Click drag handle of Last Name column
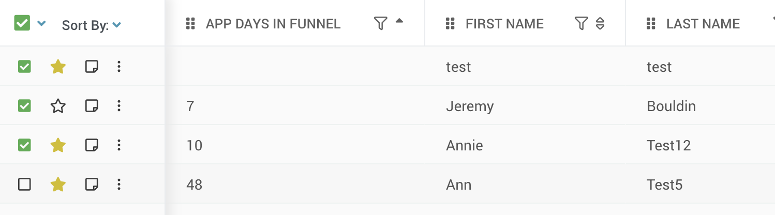Viewport: 775px width, 215px height. click(651, 23)
